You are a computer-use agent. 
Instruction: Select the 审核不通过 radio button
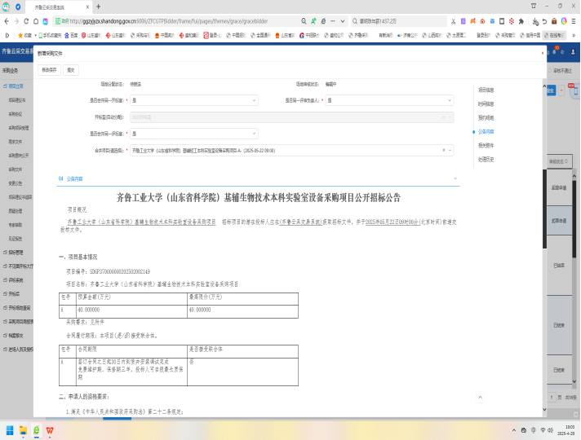coord(550,70)
